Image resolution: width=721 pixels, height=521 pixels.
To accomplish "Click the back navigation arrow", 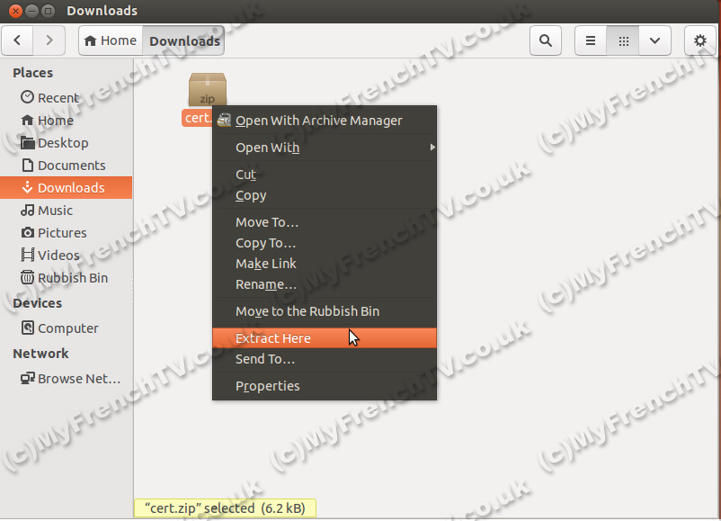I will pos(19,40).
